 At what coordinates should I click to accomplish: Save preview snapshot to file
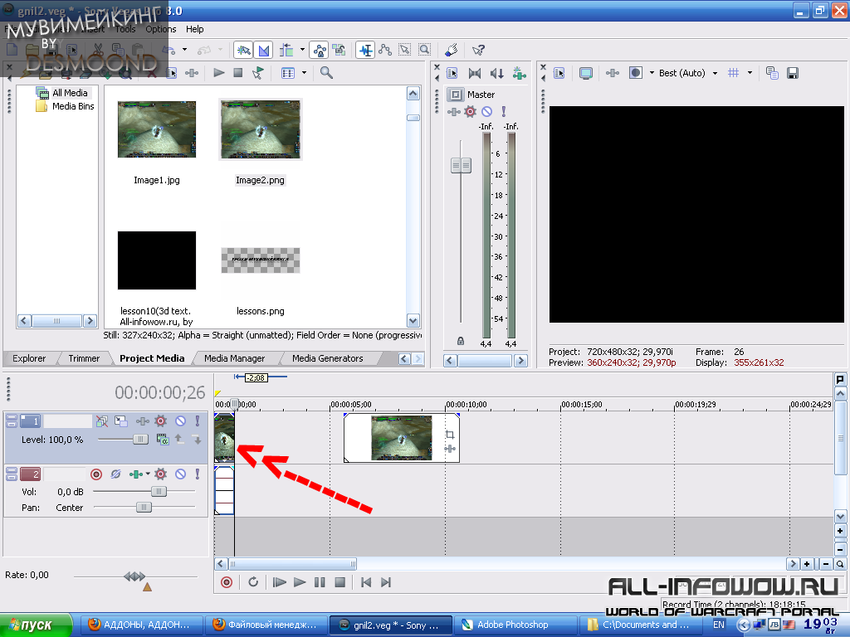793,73
